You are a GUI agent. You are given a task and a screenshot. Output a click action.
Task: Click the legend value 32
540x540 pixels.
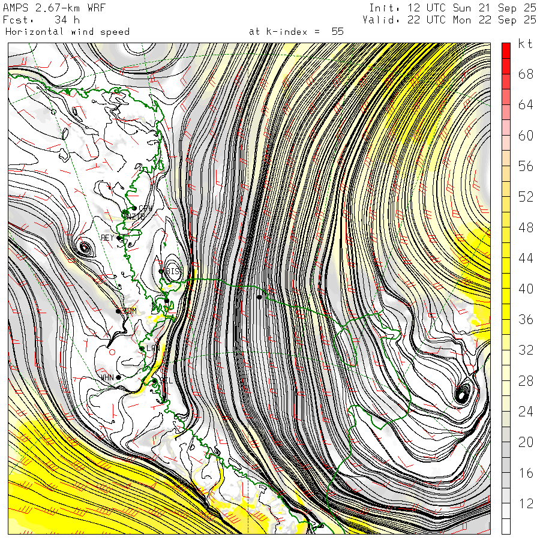click(x=526, y=350)
